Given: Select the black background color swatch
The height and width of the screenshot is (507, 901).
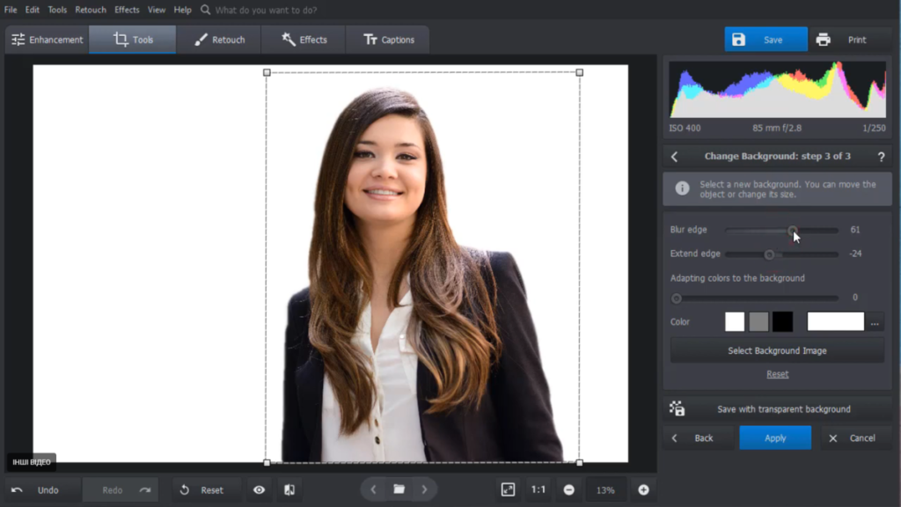Looking at the screenshot, I should click(x=782, y=321).
